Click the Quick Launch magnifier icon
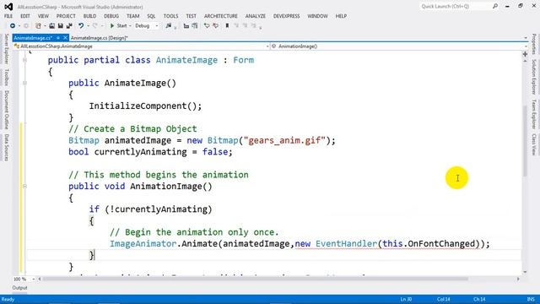The height and width of the screenshot is (304, 540). [x=495, y=6]
